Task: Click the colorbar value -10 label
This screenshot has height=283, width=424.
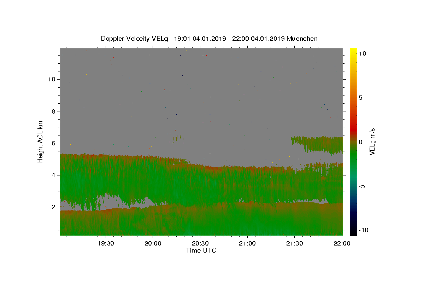Action: (x=364, y=230)
